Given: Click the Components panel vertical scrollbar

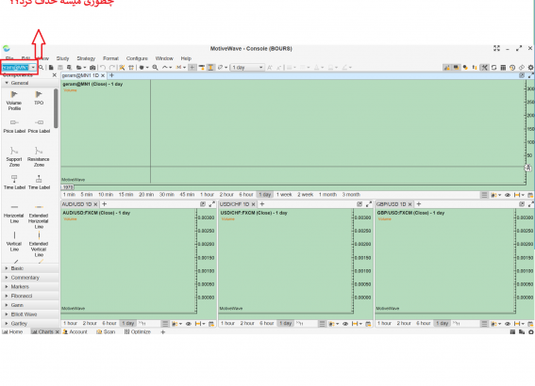Looking at the screenshot, I should pyautogui.click(x=56, y=108).
